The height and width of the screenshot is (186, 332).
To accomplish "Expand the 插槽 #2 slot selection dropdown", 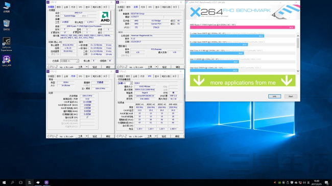I will click(125, 83).
